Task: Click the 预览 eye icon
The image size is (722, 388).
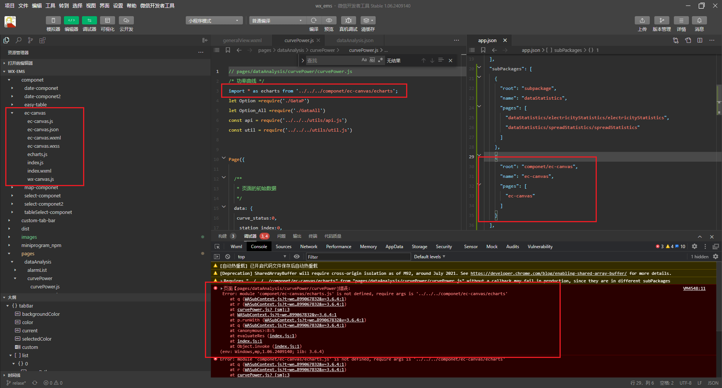Action: tap(329, 20)
